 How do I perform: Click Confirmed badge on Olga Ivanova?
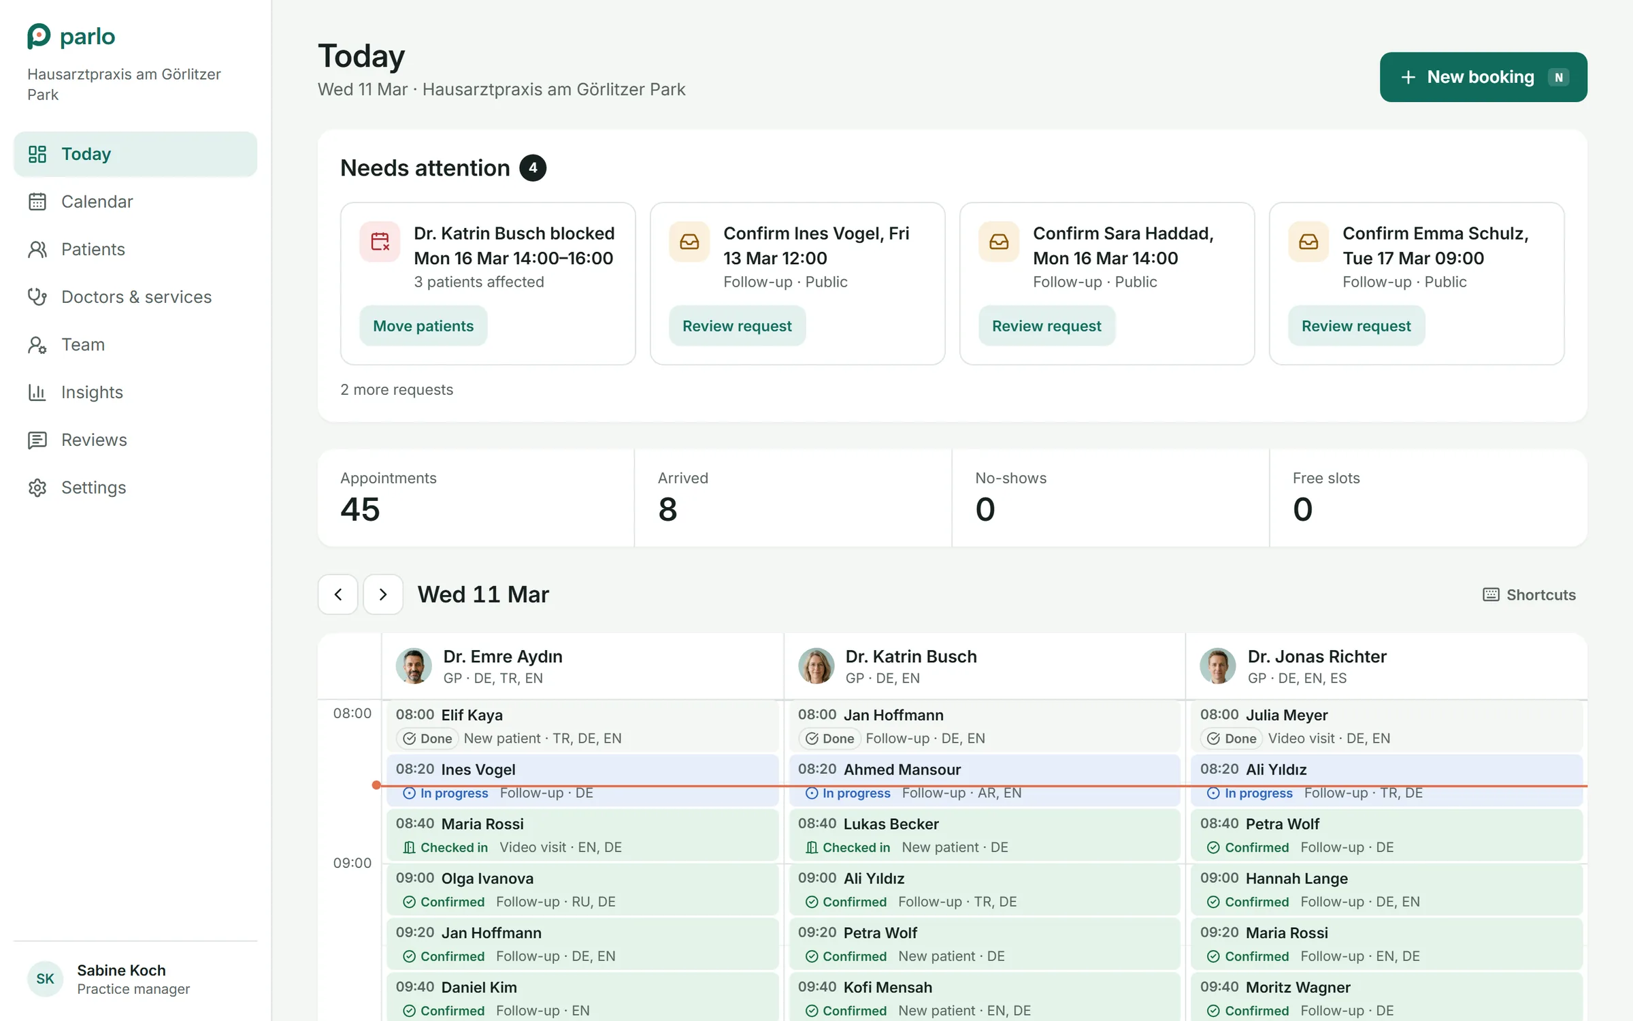444,902
